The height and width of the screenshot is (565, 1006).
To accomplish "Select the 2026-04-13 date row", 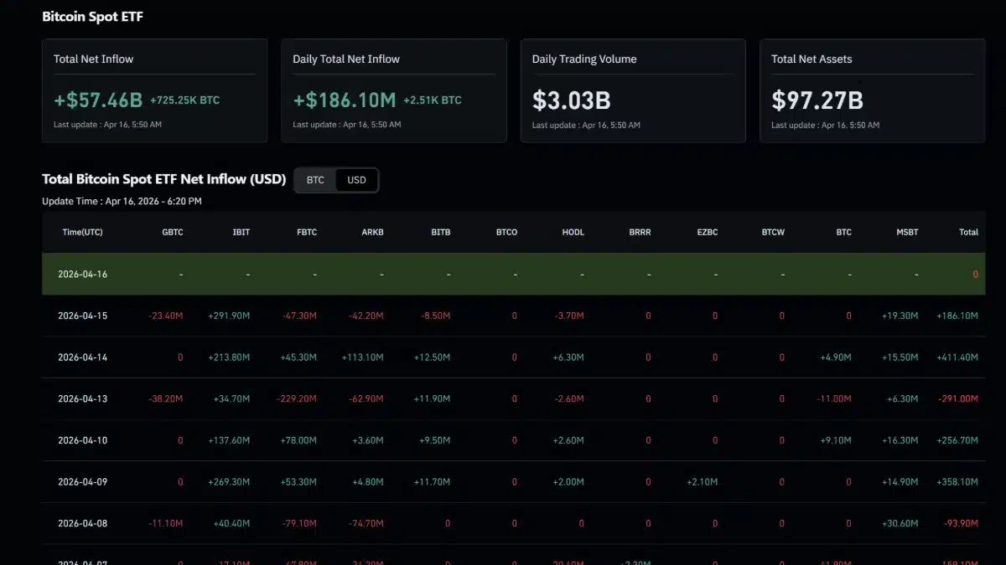I will 82,398.
